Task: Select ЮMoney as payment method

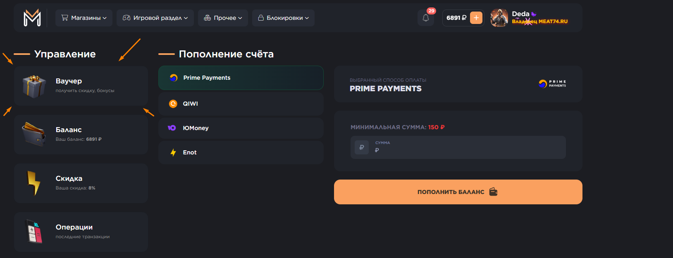Action: (241, 128)
